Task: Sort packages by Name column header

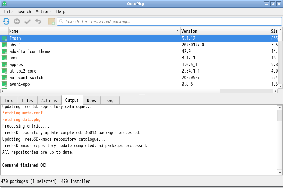Action: [94, 31]
